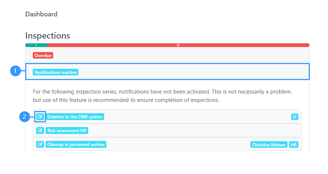Click edit icon beside Risk assessment HR
The image size is (328, 174).
(x=40, y=131)
